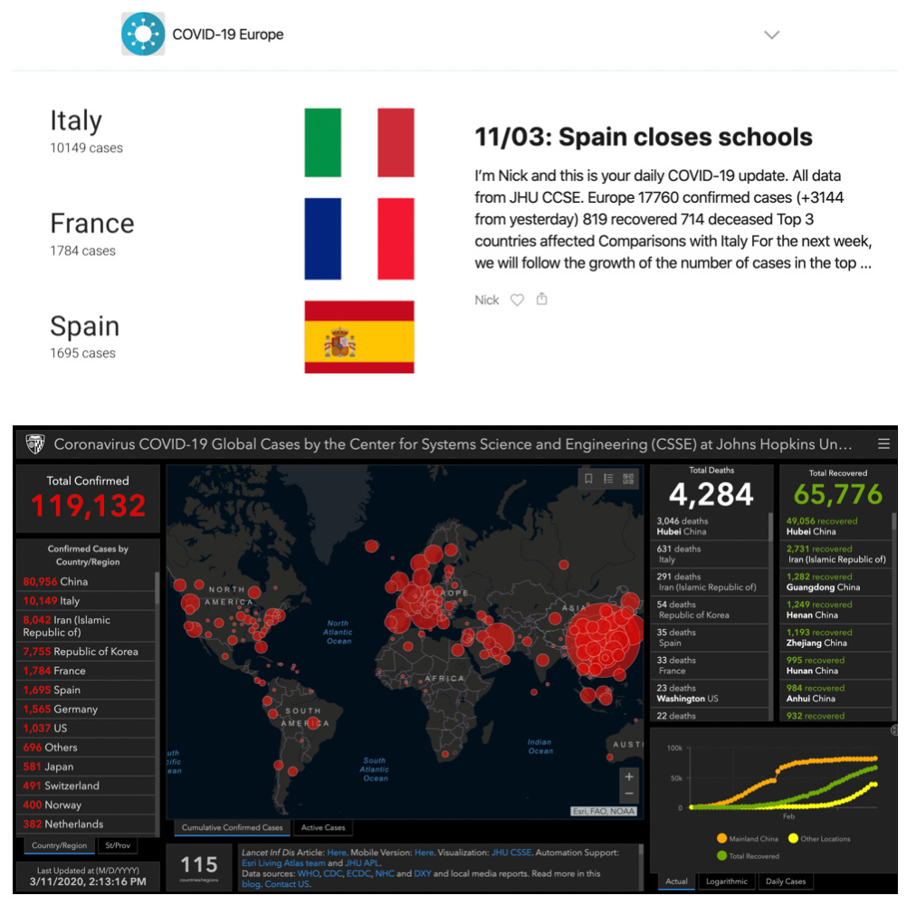Open the post title 'Spain closes schools'
Viewport: 916px width, 905px height.
pos(643,137)
